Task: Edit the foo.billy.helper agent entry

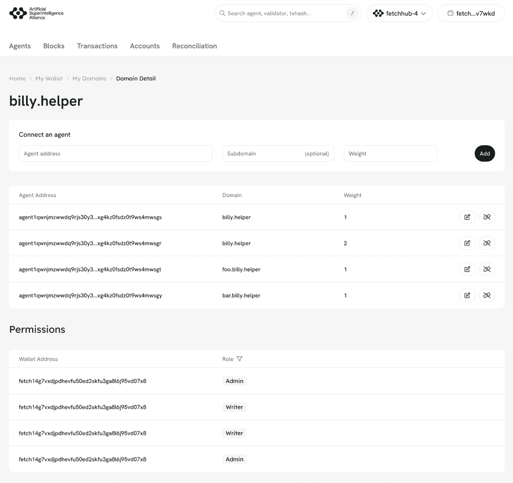Action: pos(467,269)
